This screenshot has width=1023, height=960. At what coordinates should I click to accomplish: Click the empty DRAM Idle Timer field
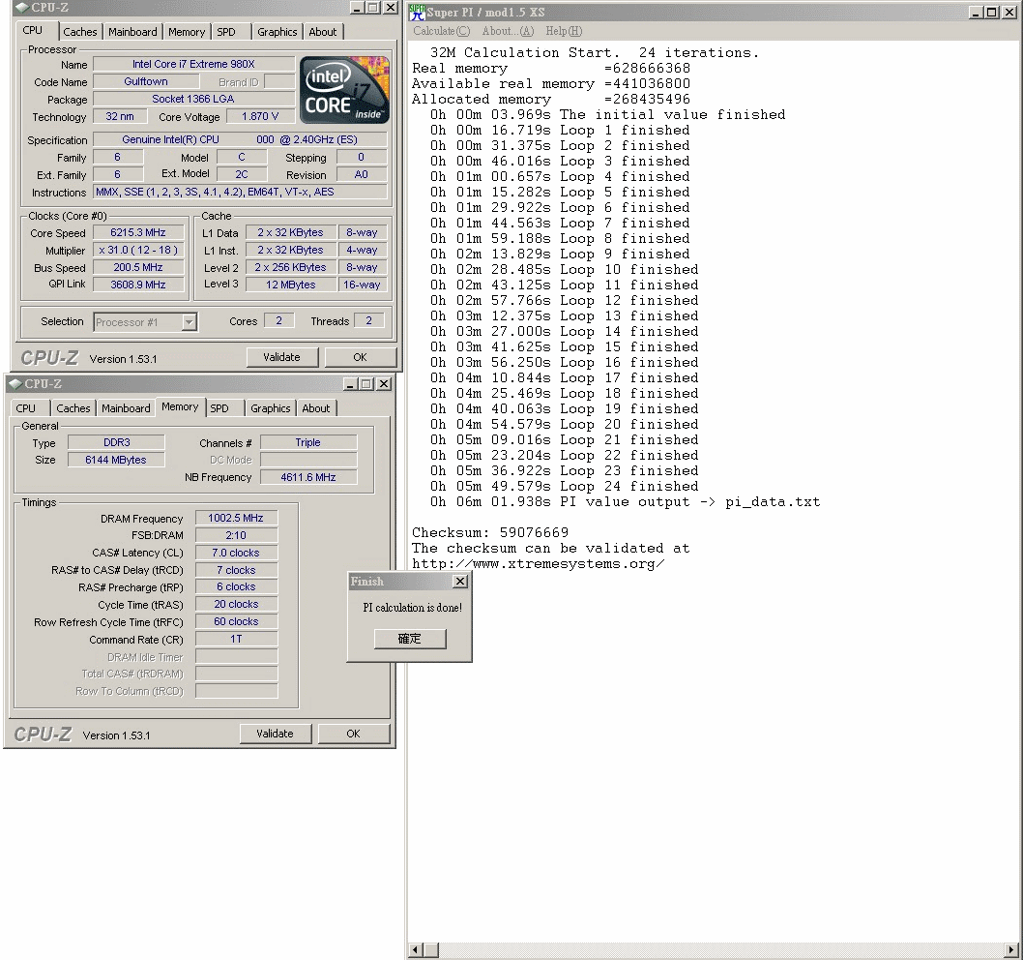point(236,656)
